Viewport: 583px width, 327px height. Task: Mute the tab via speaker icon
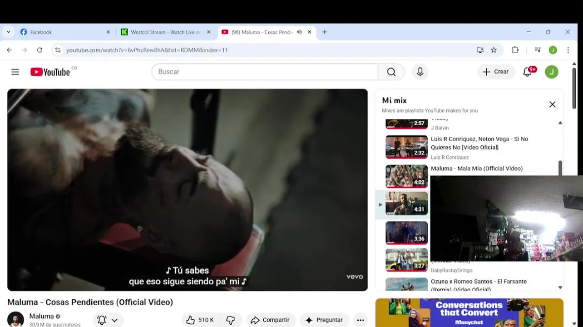coord(299,32)
